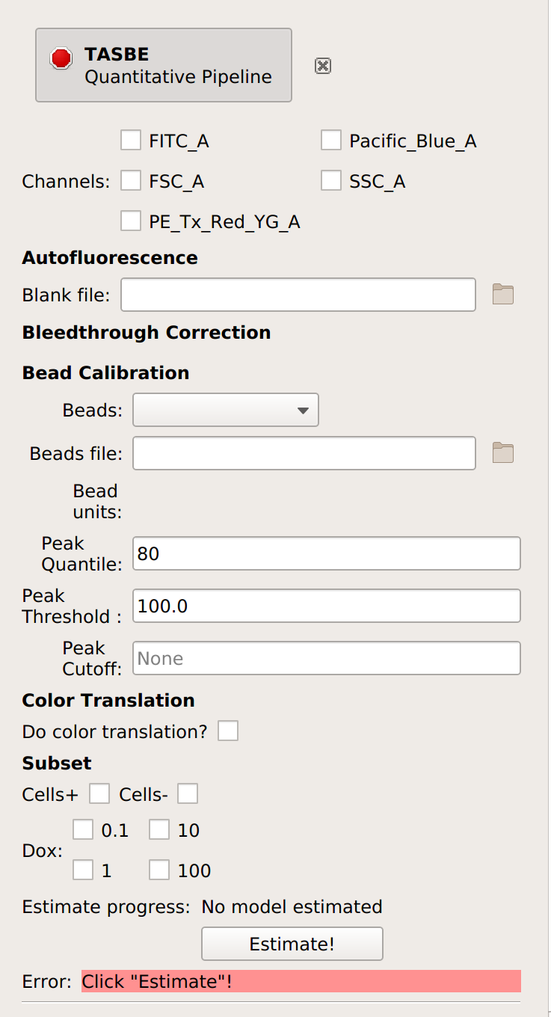
Task: Click the Estimate! button
Action: pos(292,944)
